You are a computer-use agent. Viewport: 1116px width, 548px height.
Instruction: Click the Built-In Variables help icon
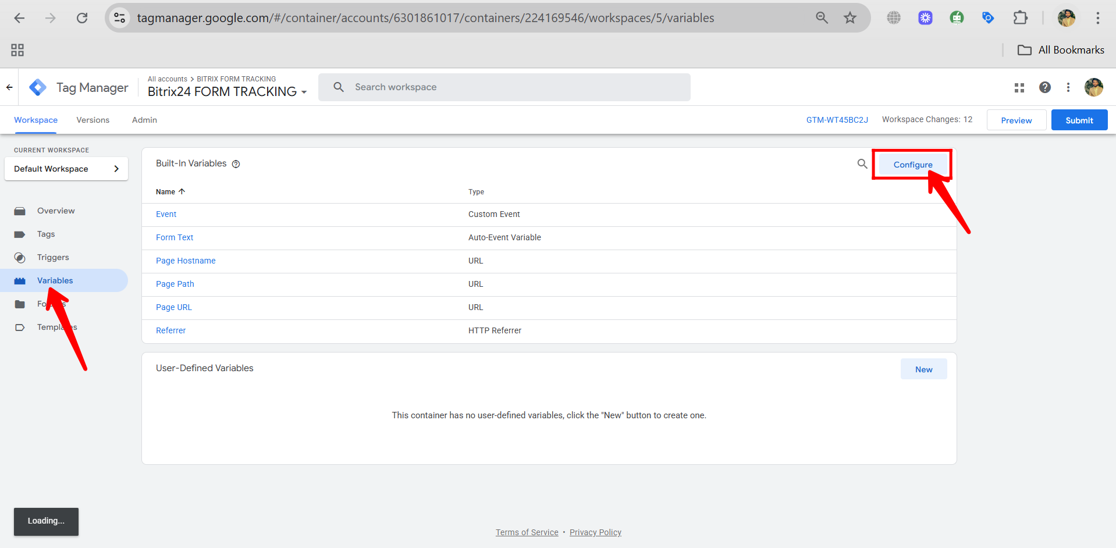coord(236,164)
